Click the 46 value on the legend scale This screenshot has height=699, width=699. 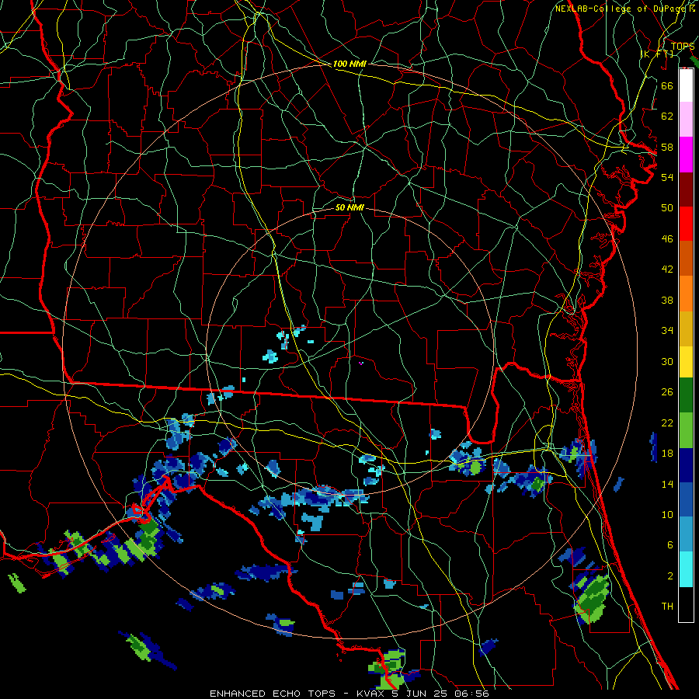(667, 239)
